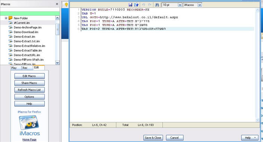This screenshot has height=142, width=263.
Task: Click the macro list scroll up arrow
Action: (x=57, y=18)
